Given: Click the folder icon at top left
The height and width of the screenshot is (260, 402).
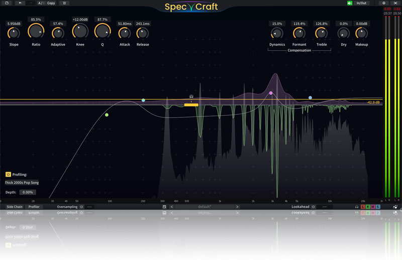Looking at the screenshot, I should [7, 3].
